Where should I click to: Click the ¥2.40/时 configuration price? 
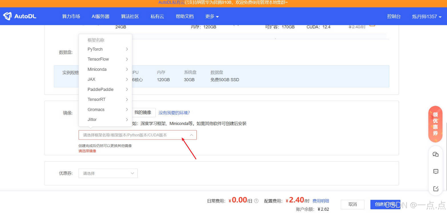(298, 200)
